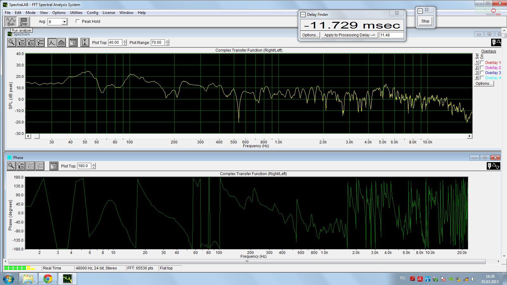Click the Run analyzer button
The width and height of the screenshot is (507, 285).
click(x=11, y=21)
